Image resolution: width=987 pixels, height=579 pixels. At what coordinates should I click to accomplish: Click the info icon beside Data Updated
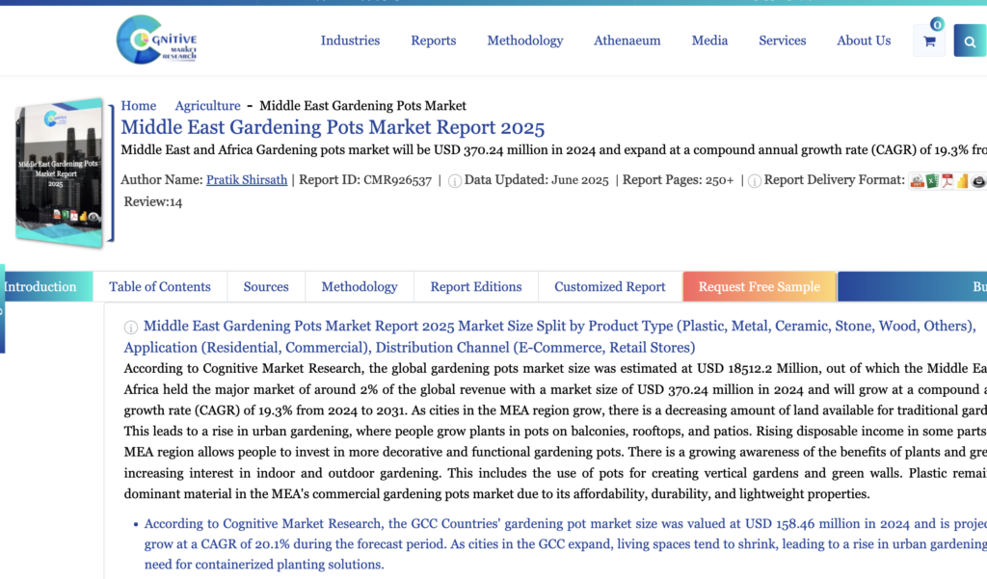pos(455,181)
